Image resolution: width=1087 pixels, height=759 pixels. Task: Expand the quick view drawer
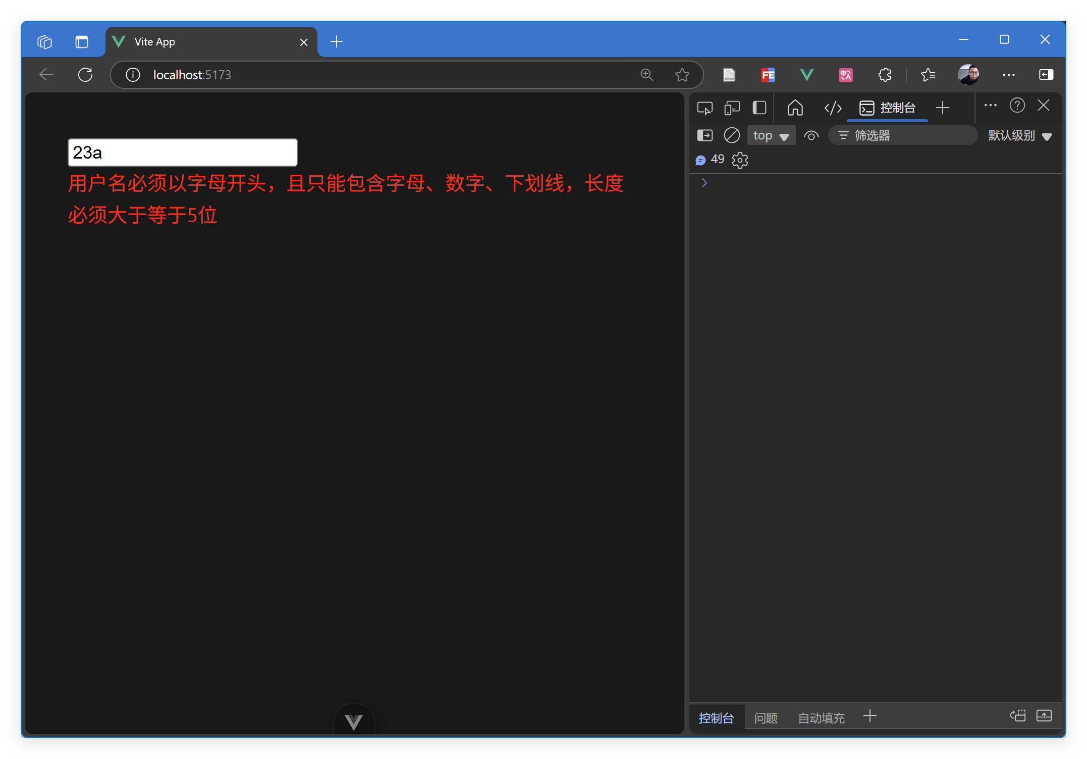click(1044, 716)
